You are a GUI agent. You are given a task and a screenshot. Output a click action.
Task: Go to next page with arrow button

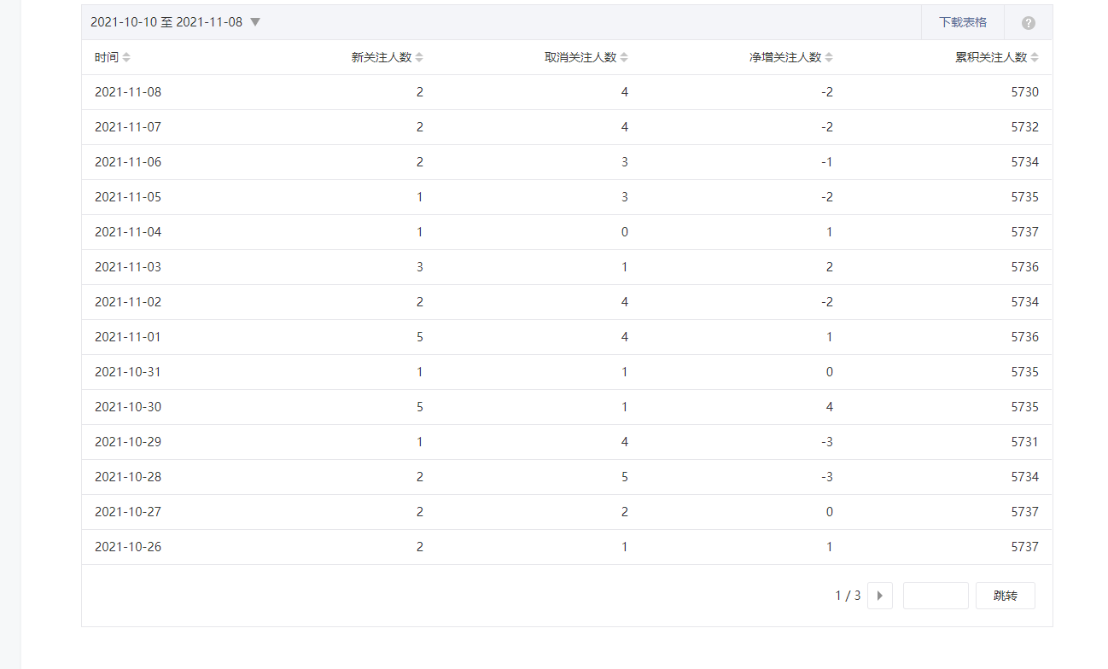tap(879, 596)
